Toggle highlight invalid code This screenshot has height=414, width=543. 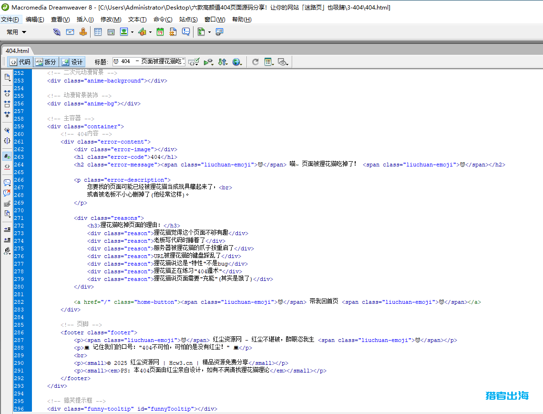click(x=7, y=167)
